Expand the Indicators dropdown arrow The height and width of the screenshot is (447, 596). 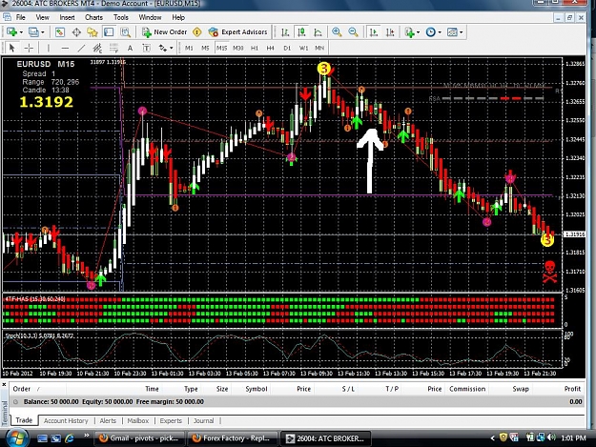pos(418,32)
